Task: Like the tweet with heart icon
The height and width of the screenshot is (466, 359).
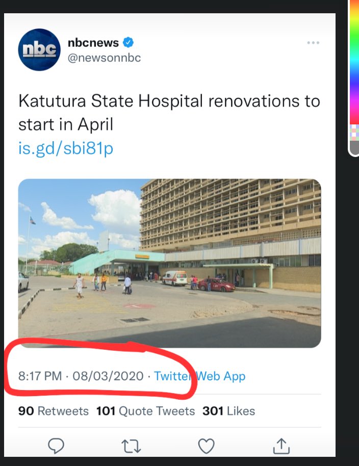Action: [x=206, y=446]
